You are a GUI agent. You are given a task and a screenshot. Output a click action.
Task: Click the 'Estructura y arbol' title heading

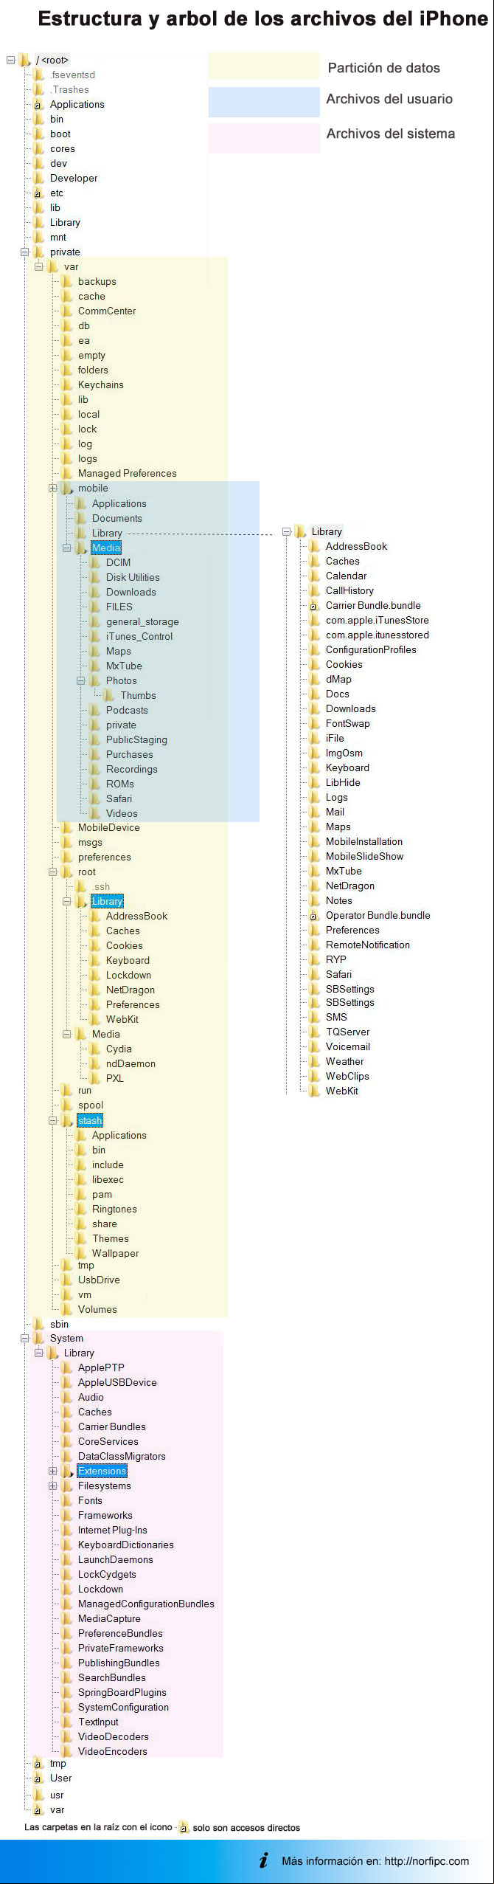click(263, 19)
